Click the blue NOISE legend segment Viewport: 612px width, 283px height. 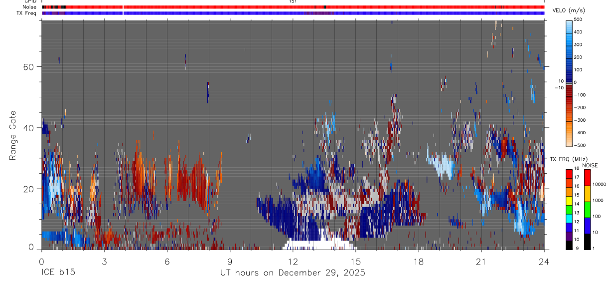pos(587,225)
